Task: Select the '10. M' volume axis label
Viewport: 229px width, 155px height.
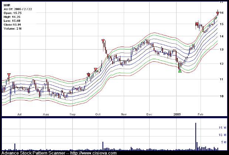Action: point(222,135)
